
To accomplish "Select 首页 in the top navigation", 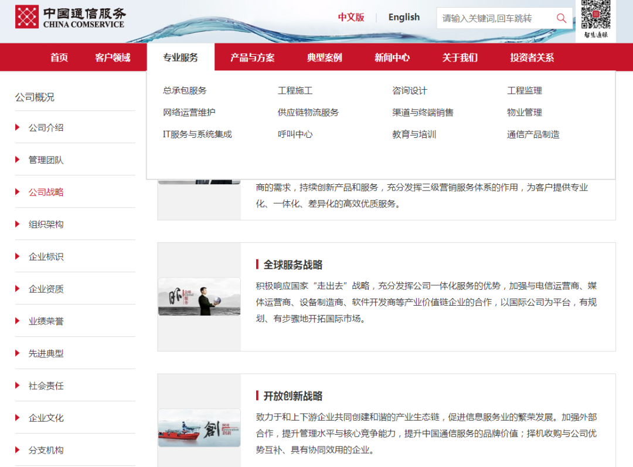I will 59,57.
